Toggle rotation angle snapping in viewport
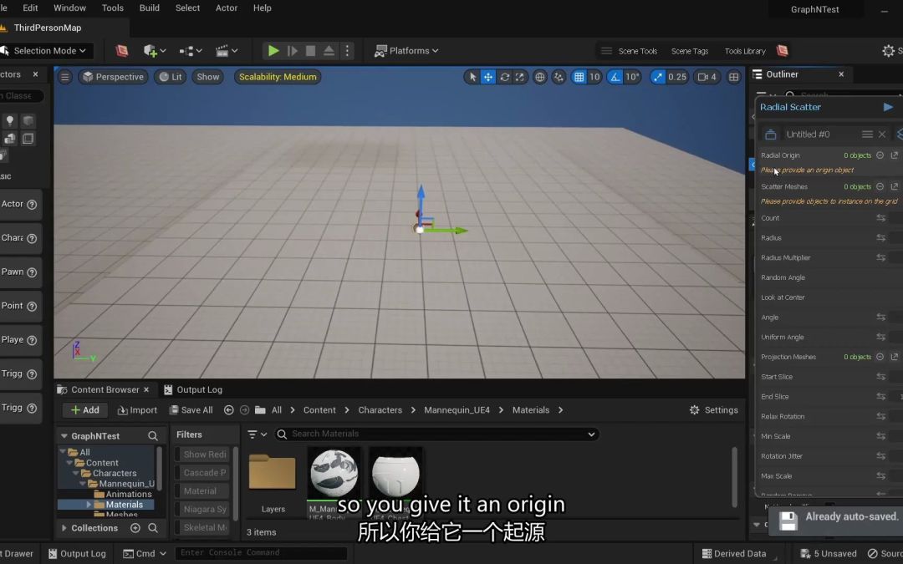The width and height of the screenshot is (903, 564). (615, 77)
